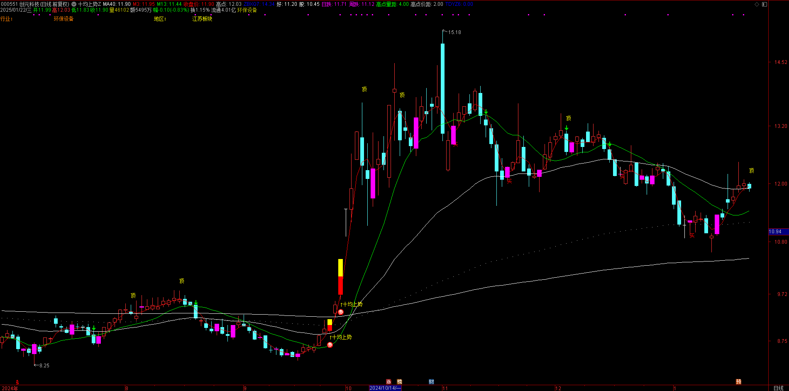Viewport: 789px width, 391px height.
Task: Click the ZBXQ7: 14.34 value
Action: tap(259, 4)
